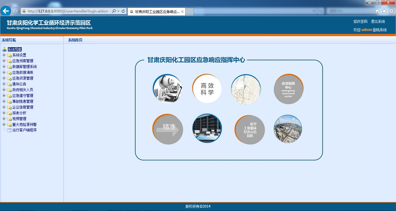The width and height of the screenshot is (396, 211).
Task: Click the admin username text
Action: tap(367, 30)
